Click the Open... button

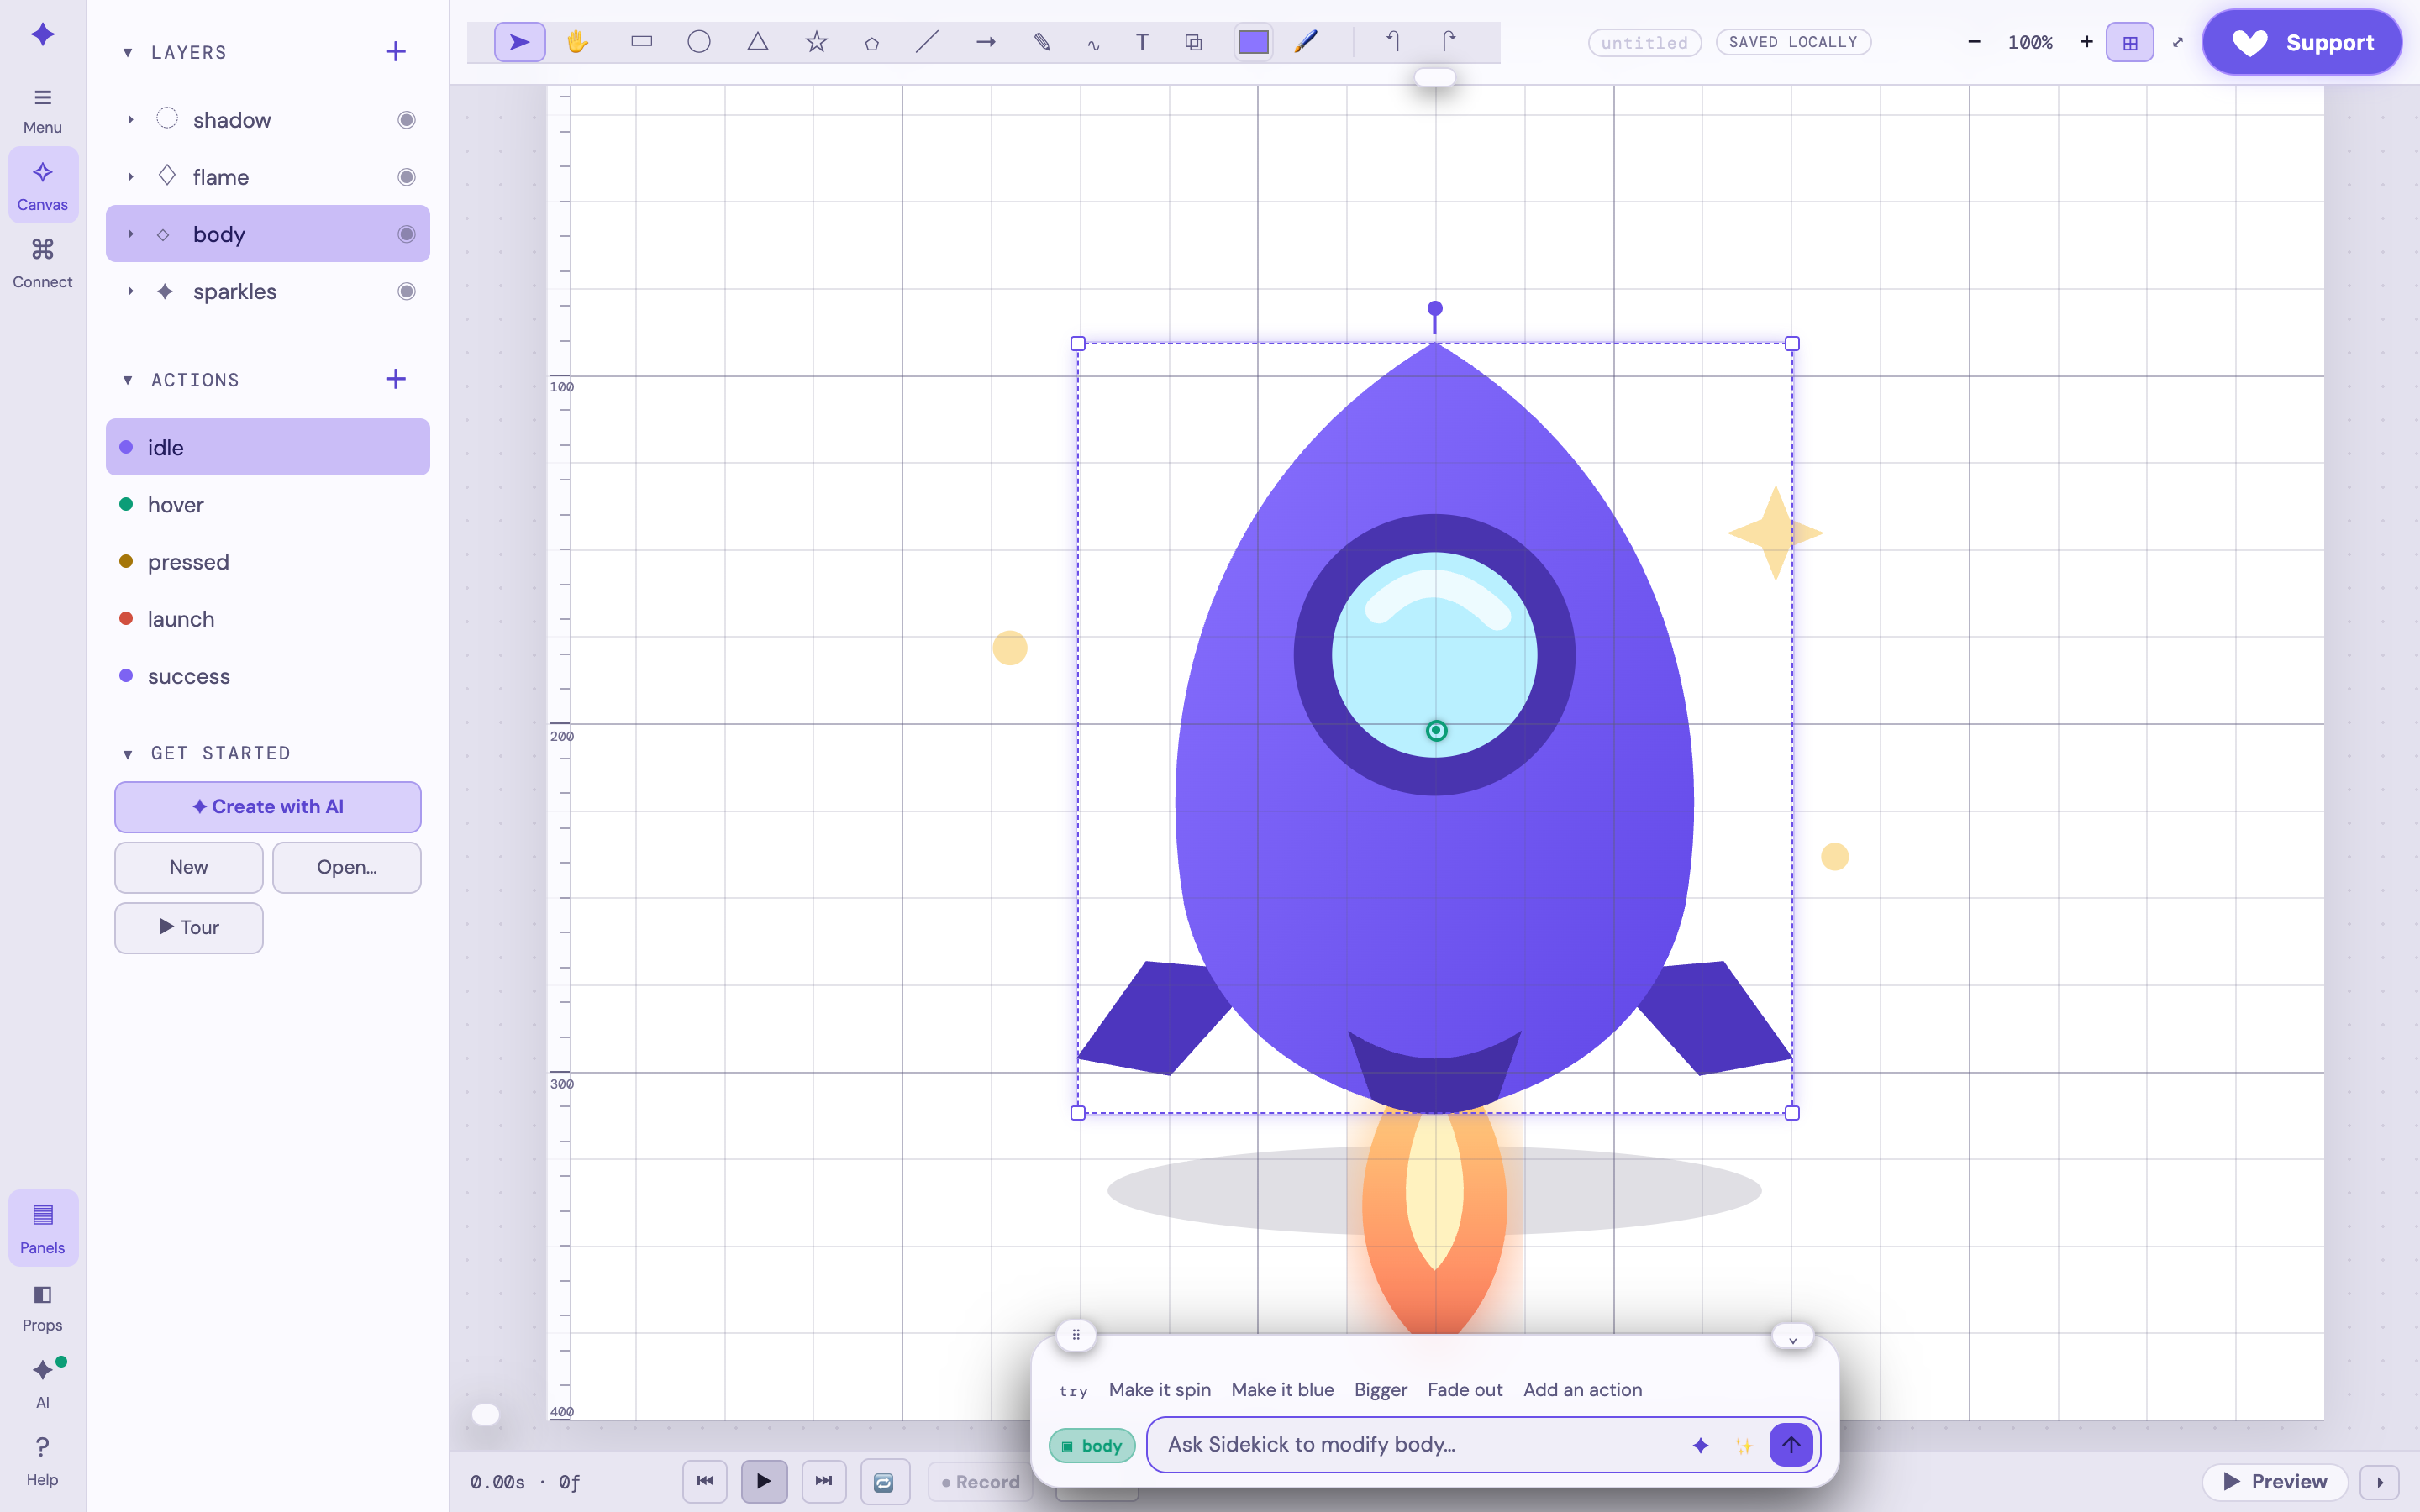(347, 867)
